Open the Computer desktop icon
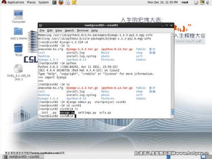 tap(19, 16)
